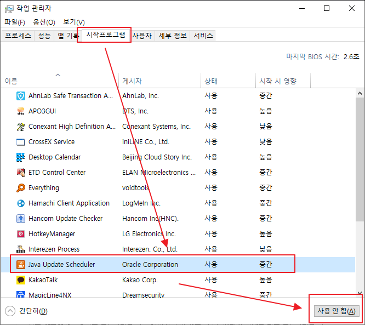
Task: Click publisher Oracle Corporation
Action: (x=150, y=265)
